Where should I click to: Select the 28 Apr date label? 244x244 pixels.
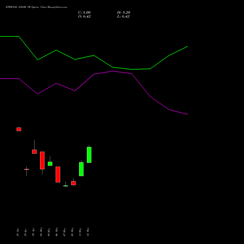tap(18, 232)
